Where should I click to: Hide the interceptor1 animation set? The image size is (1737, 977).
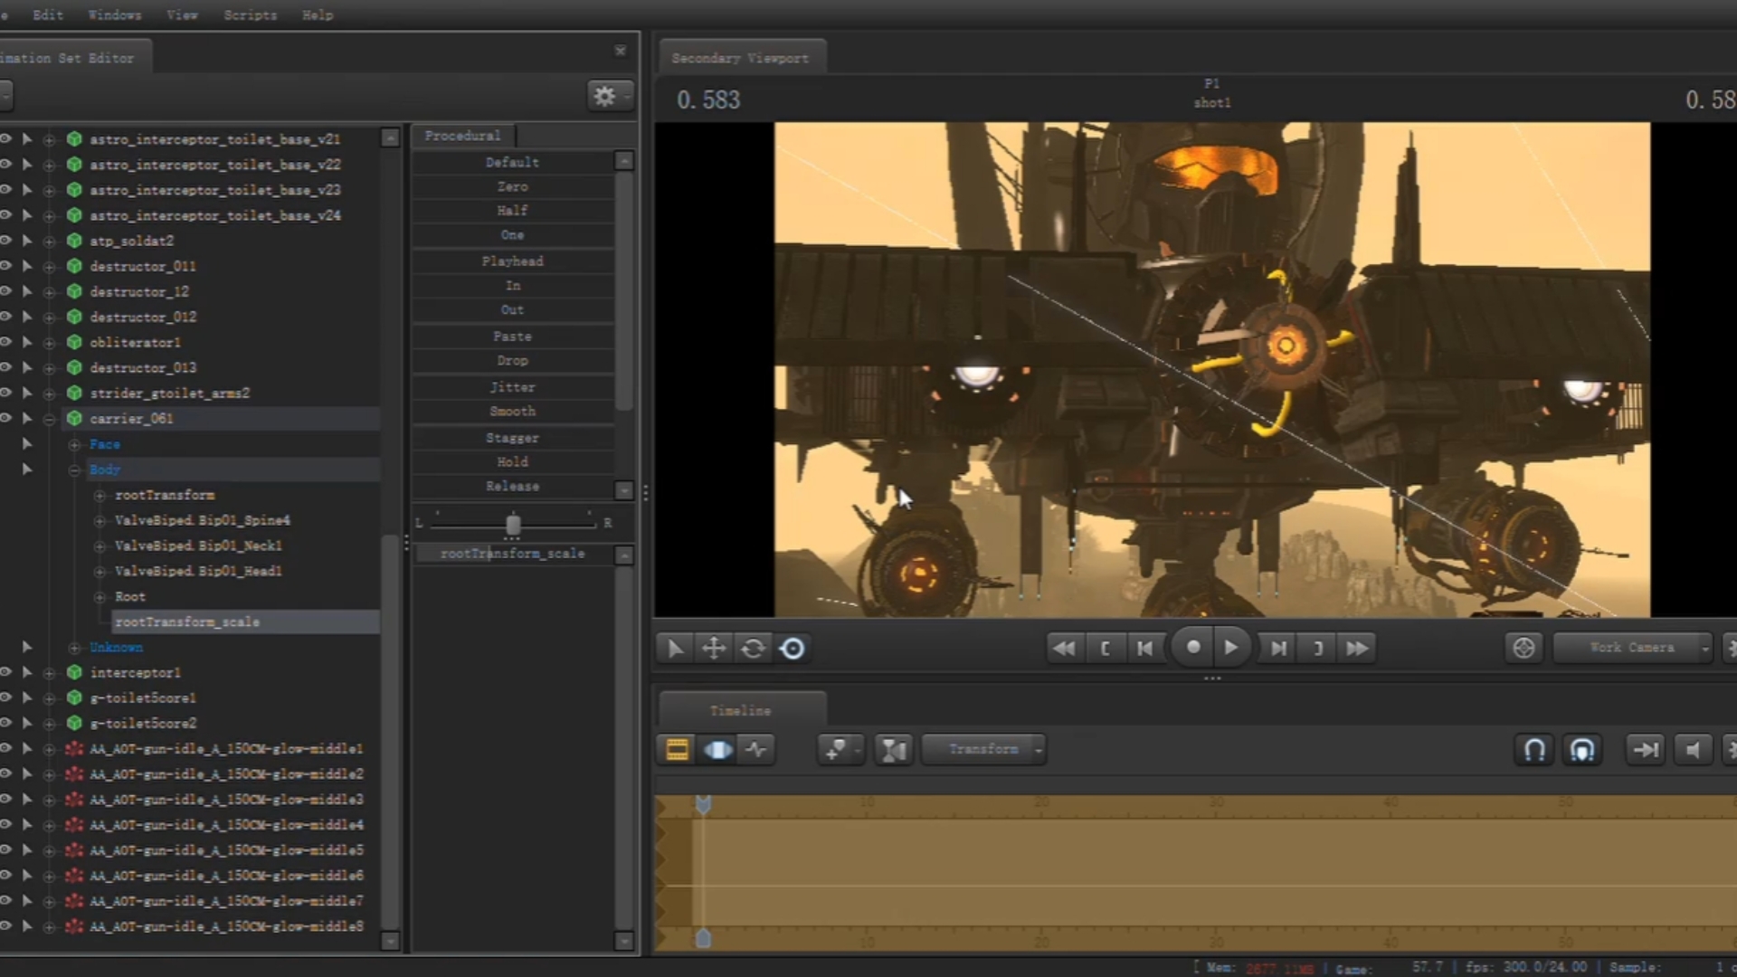tap(5, 672)
